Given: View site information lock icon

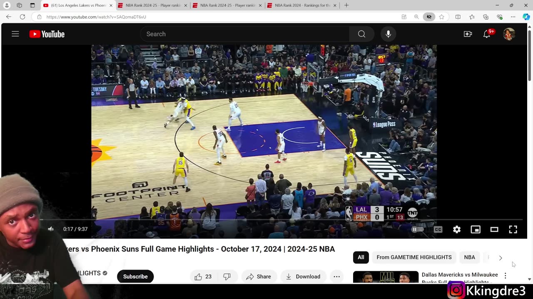Looking at the screenshot, I should click(39, 17).
